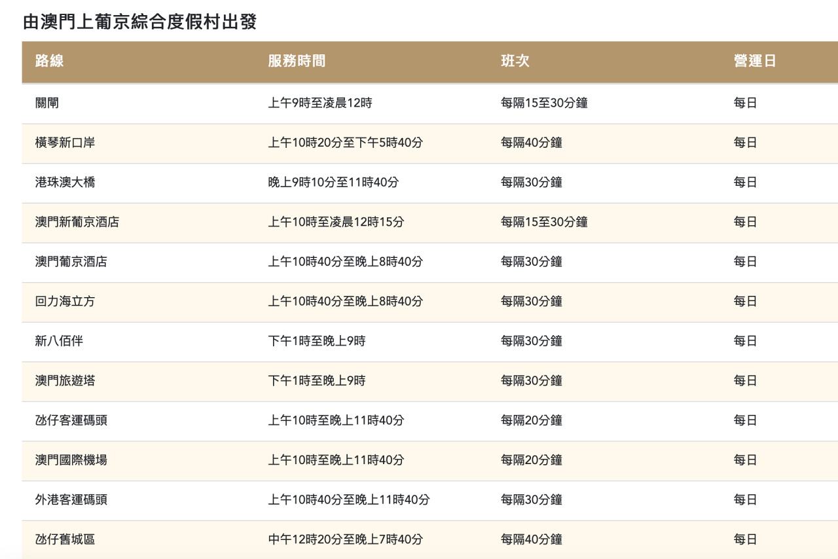
Task: Select the route name '澳門旅遊塔'
Action: [65, 380]
